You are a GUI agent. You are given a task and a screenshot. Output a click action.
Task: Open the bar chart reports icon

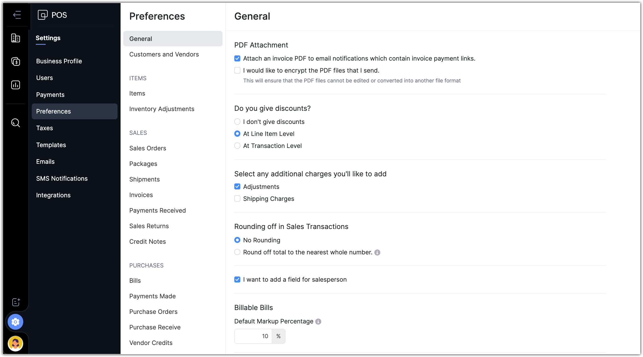click(x=16, y=85)
